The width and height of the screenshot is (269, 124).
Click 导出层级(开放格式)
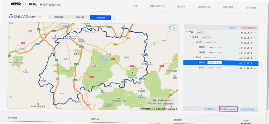pyautogui.click(x=248, y=110)
